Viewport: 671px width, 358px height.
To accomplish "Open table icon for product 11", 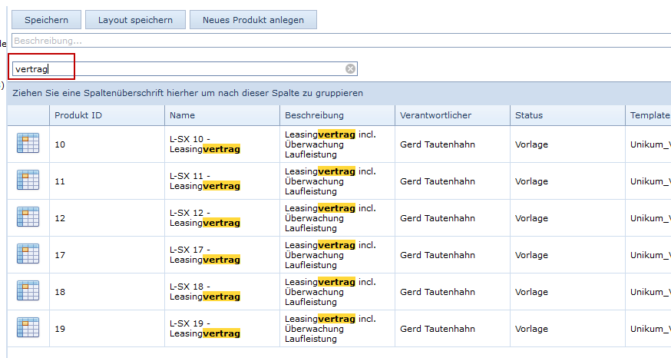I will pos(28,181).
